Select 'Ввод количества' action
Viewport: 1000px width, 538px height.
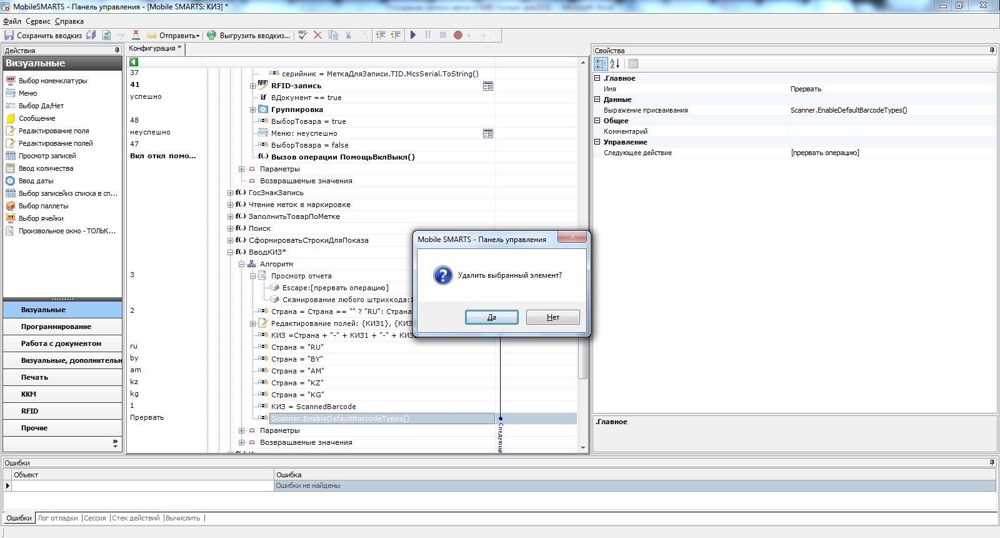(x=46, y=168)
